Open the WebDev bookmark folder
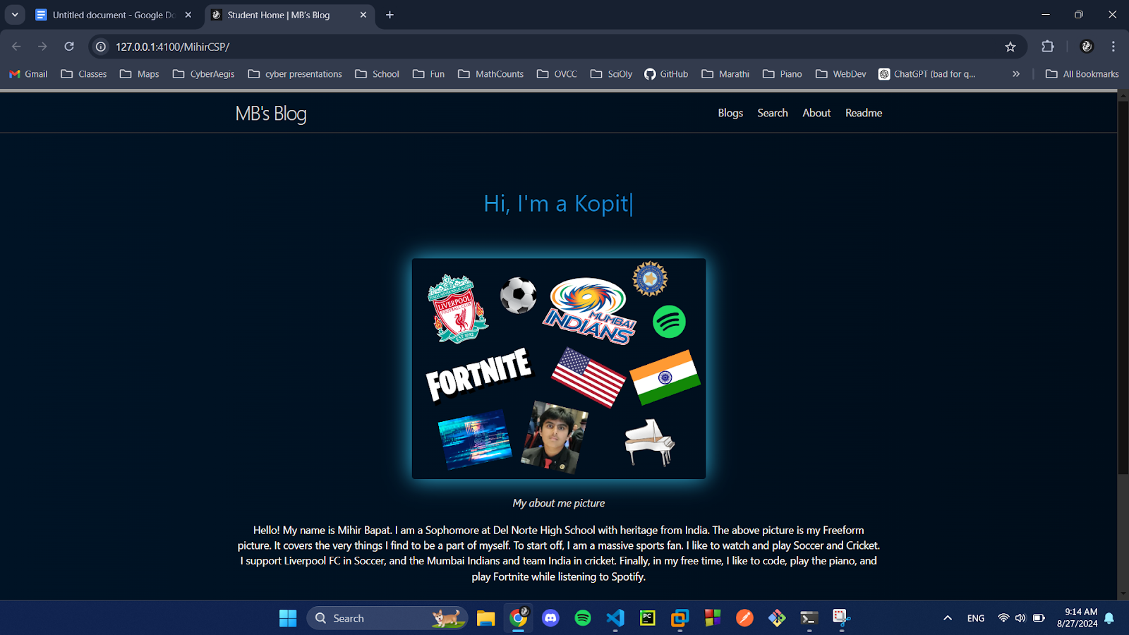The image size is (1129, 635). point(841,74)
